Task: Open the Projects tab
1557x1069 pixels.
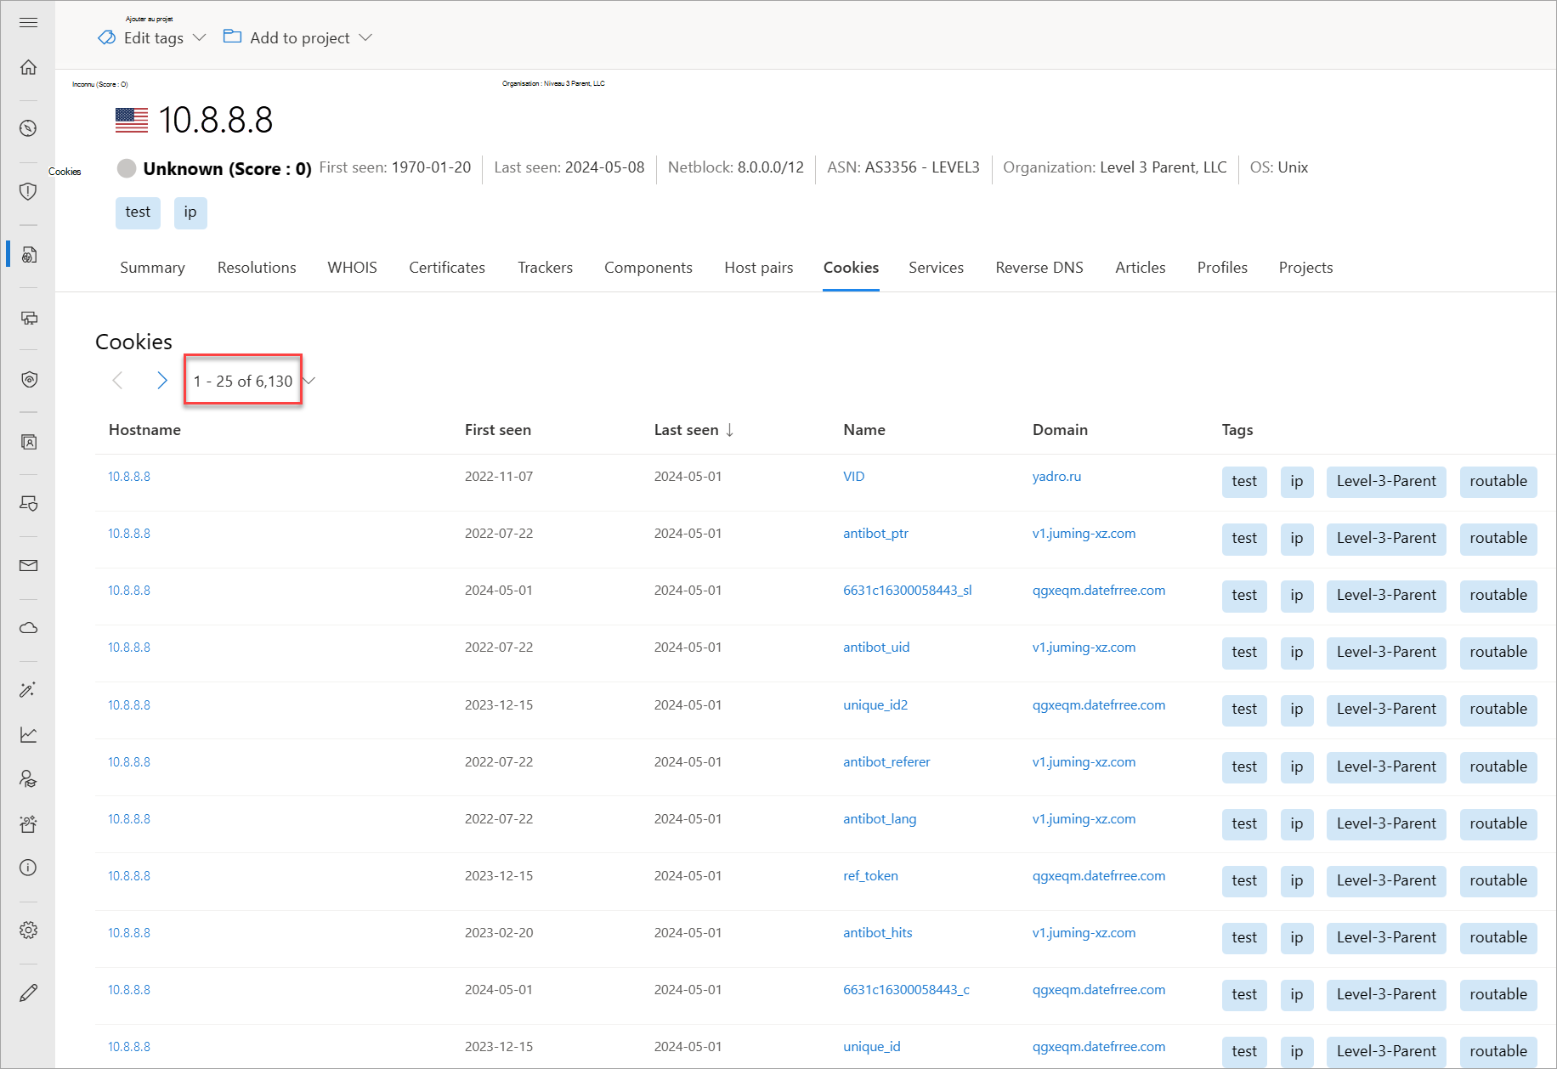Action: click(1306, 268)
